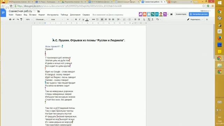Viewport: 224px width, 126px height.
Task: Toggle bold formatting
Action: click(76, 20)
